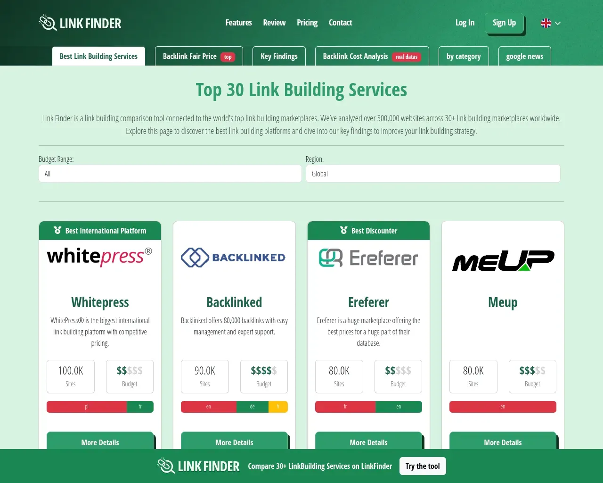Screen dimensions: 603x483
Task: Open the Budget Range dropdown
Action: 170,174
